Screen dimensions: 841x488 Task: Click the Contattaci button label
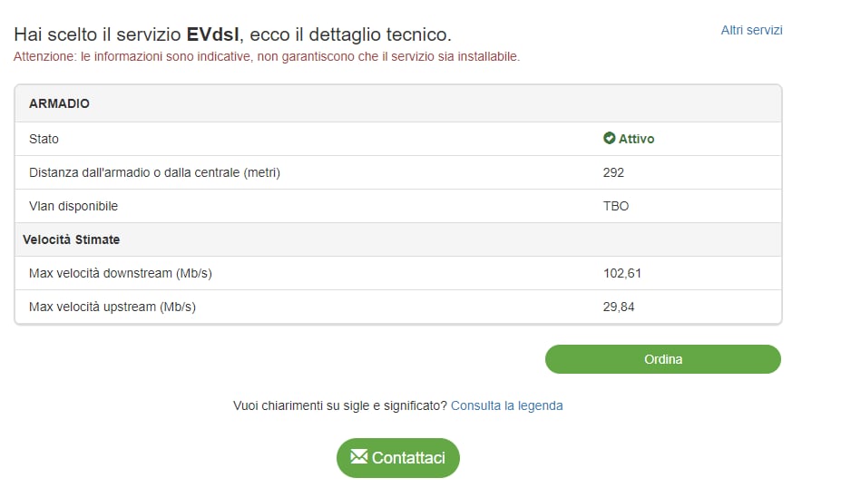tap(408, 458)
